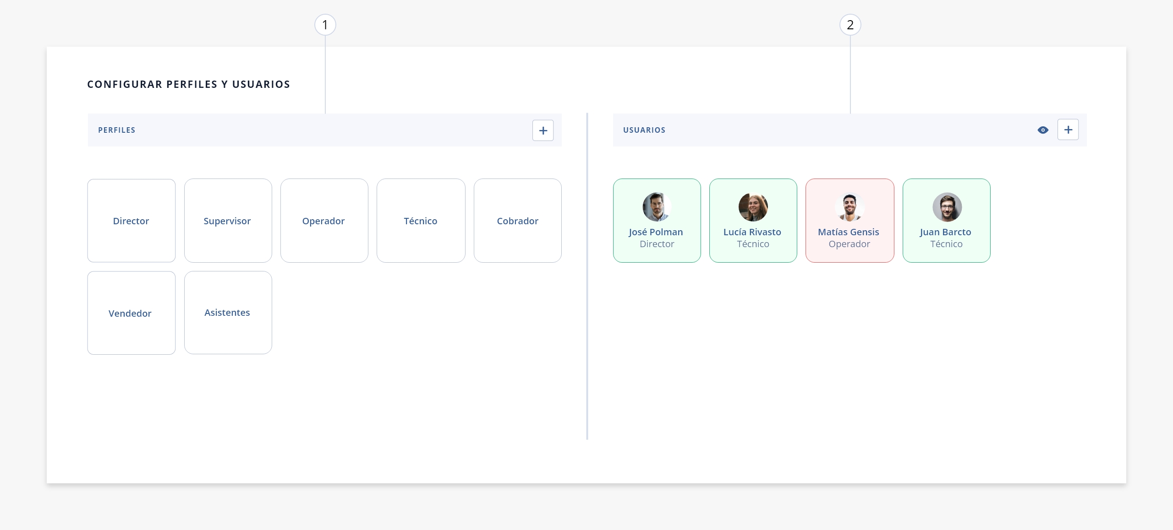Click the Usuarios section header
This screenshot has width=1173, height=530.
(x=850, y=130)
